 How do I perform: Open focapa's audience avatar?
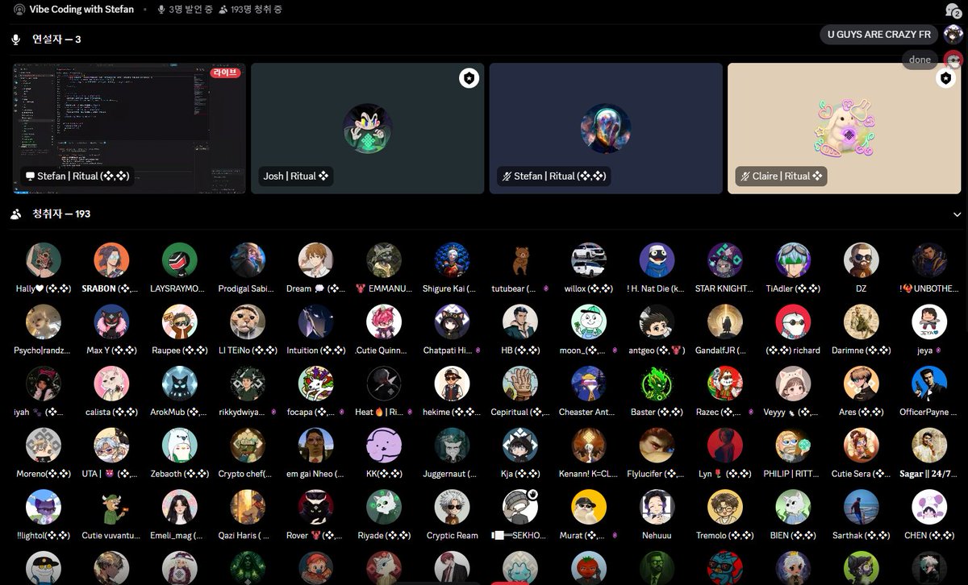tap(315, 384)
